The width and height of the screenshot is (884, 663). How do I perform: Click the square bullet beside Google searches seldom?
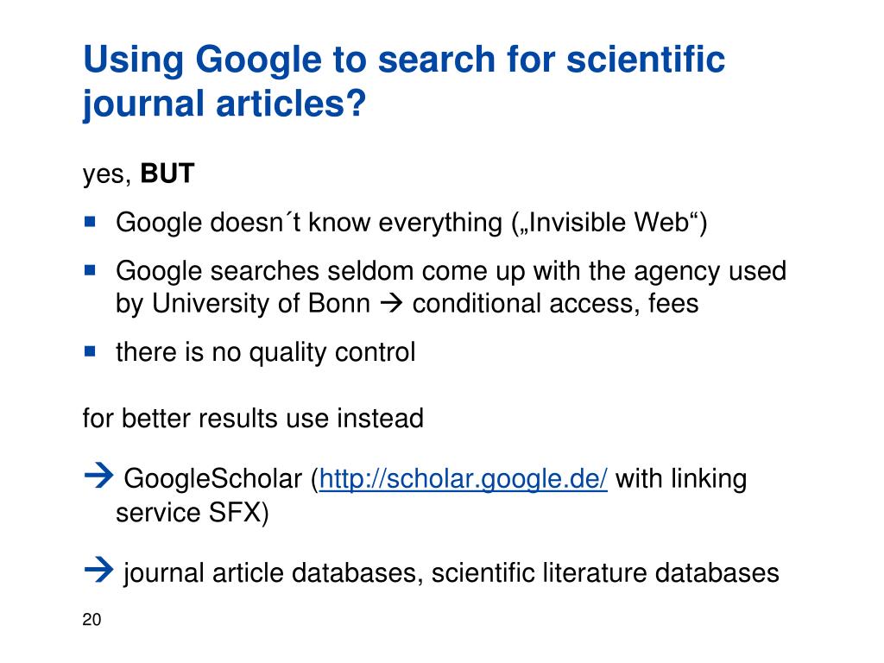click(90, 269)
